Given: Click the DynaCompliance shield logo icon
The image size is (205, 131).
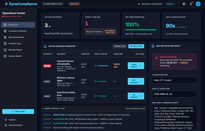Looking at the screenshot, I should tap(6, 4).
